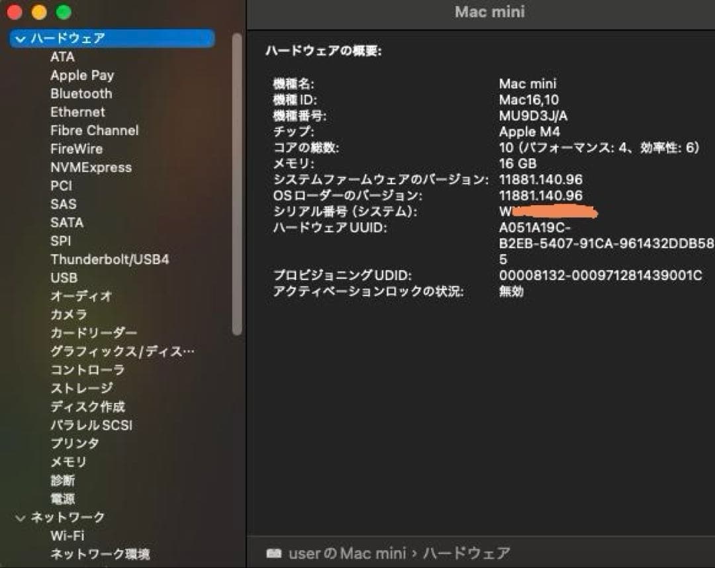Select 診断 in the hardware list
Viewport: 715px width, 568px height.
coord(62,481)
